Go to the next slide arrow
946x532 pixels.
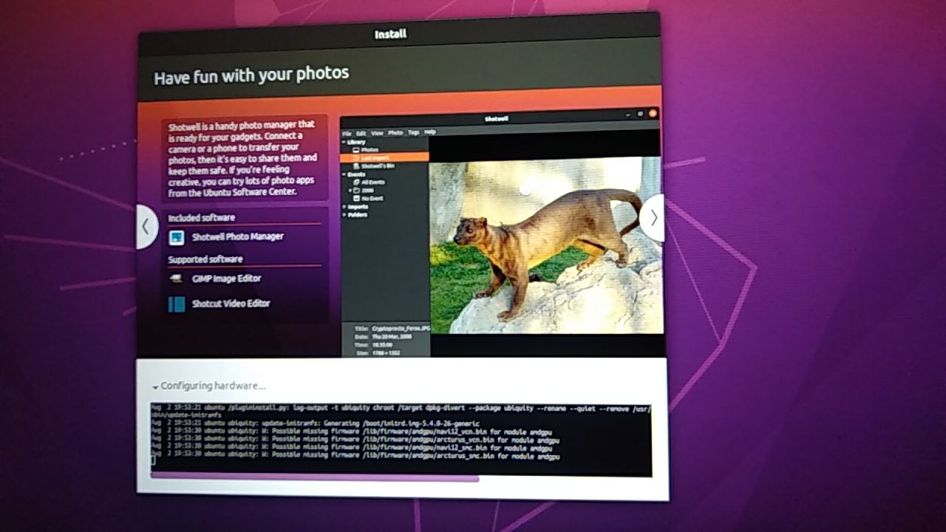[x=653, y=218]
